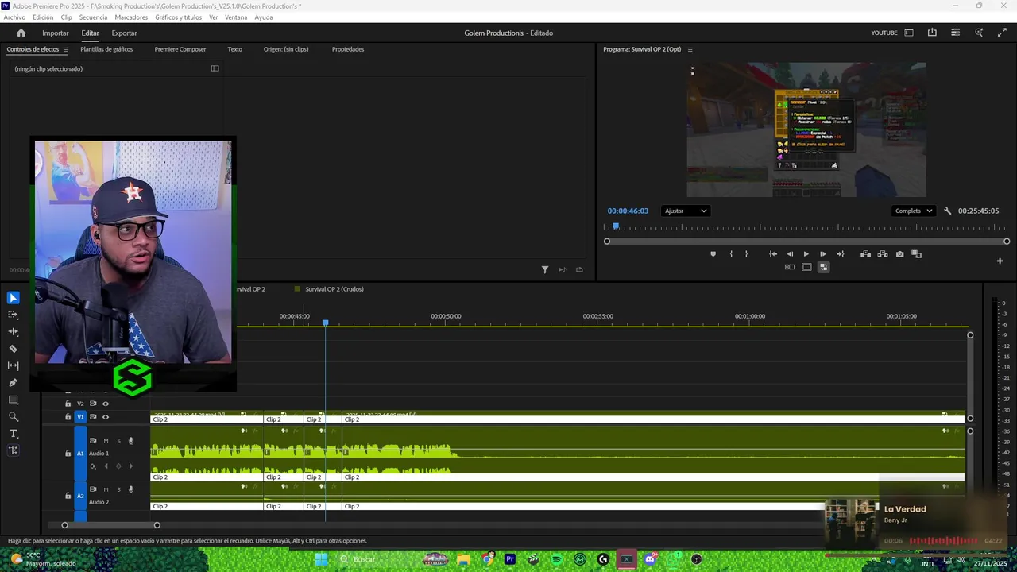Select the Zoom magnifier tool
This screenshot has width=1017, height=572.
pyautogui.click(x=13, y=416)
